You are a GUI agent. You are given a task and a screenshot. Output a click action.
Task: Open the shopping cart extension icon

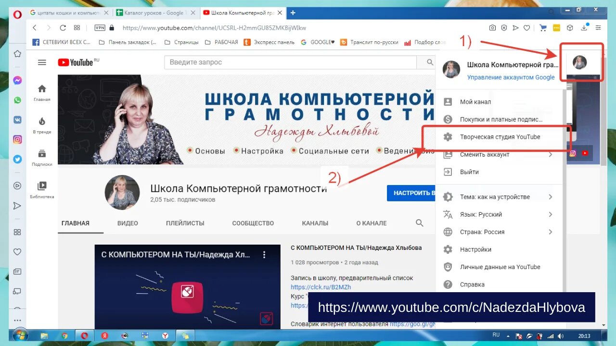click(x=543, y=28)
